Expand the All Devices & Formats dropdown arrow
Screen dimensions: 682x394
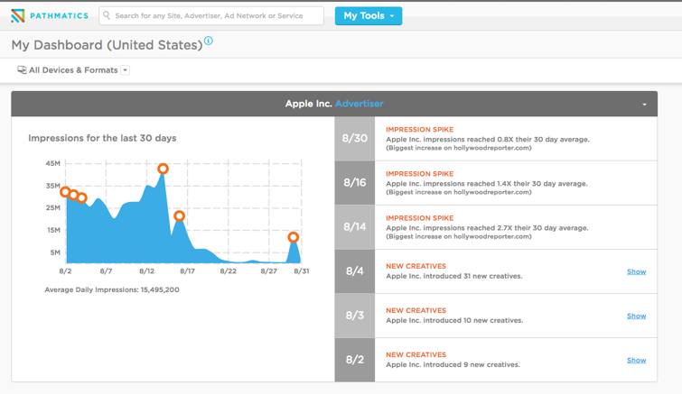126,69
